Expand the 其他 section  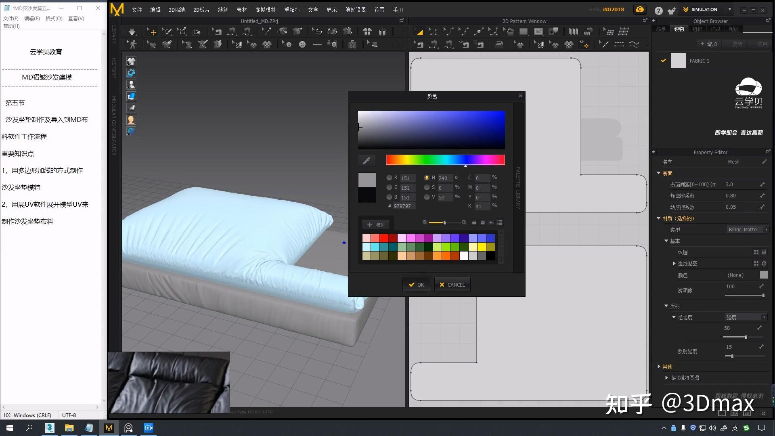(x=659, y=367)
